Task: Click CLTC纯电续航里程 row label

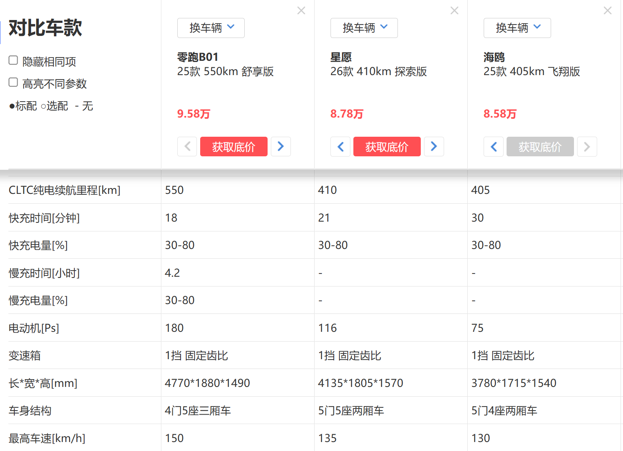Action: [65, 190]
